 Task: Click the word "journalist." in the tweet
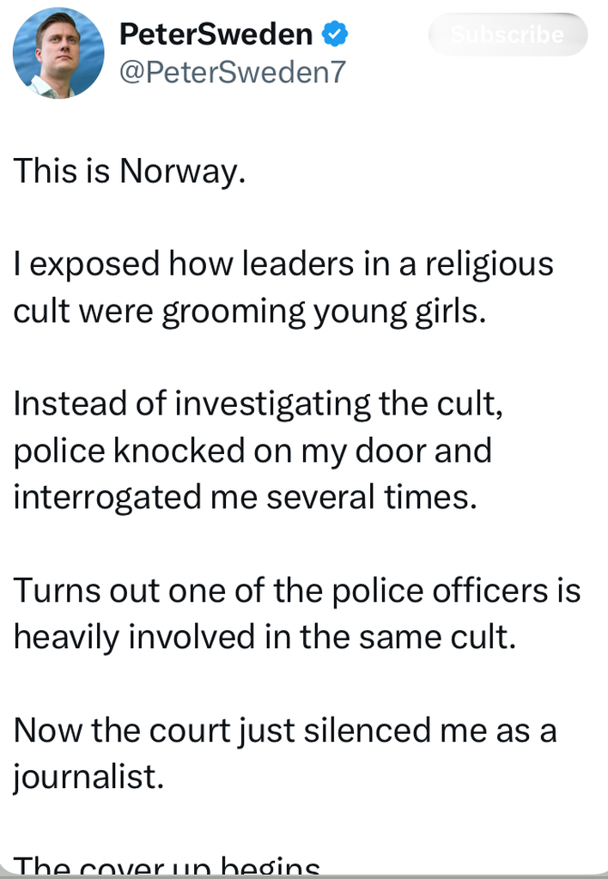pyautogui.click(x=88, y=777)
